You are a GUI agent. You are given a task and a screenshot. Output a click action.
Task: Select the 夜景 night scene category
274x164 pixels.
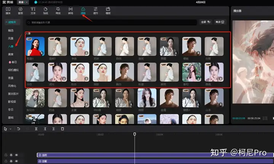(11, 78)
